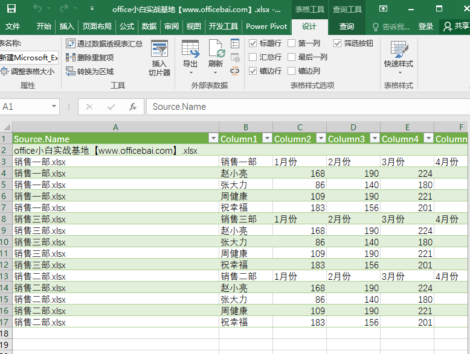Toggle Header Row (标题行) checkbox

[x=253, y=43]
